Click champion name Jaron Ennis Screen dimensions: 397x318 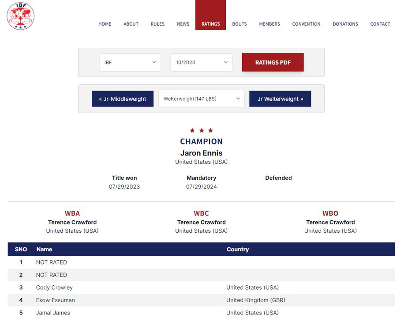tap(201, 153)
